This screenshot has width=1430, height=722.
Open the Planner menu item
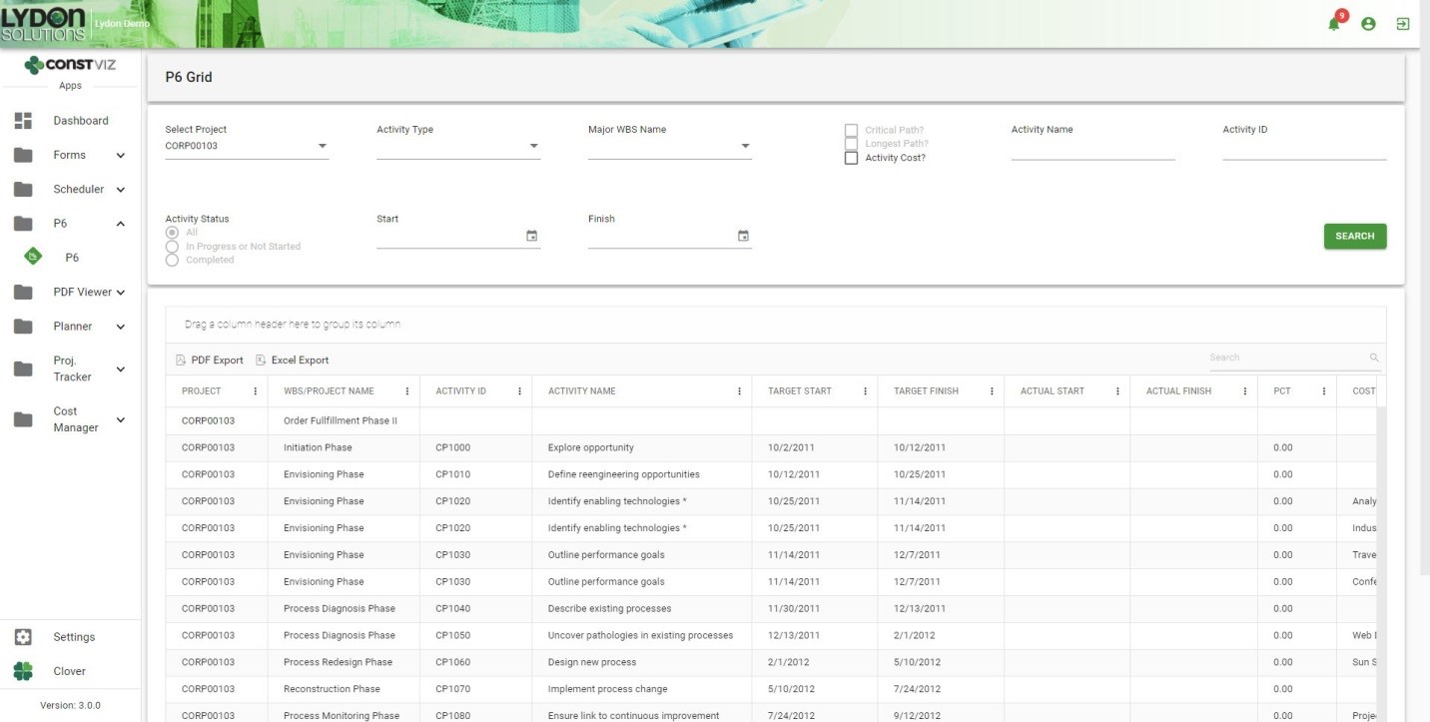tap(73, 326)
